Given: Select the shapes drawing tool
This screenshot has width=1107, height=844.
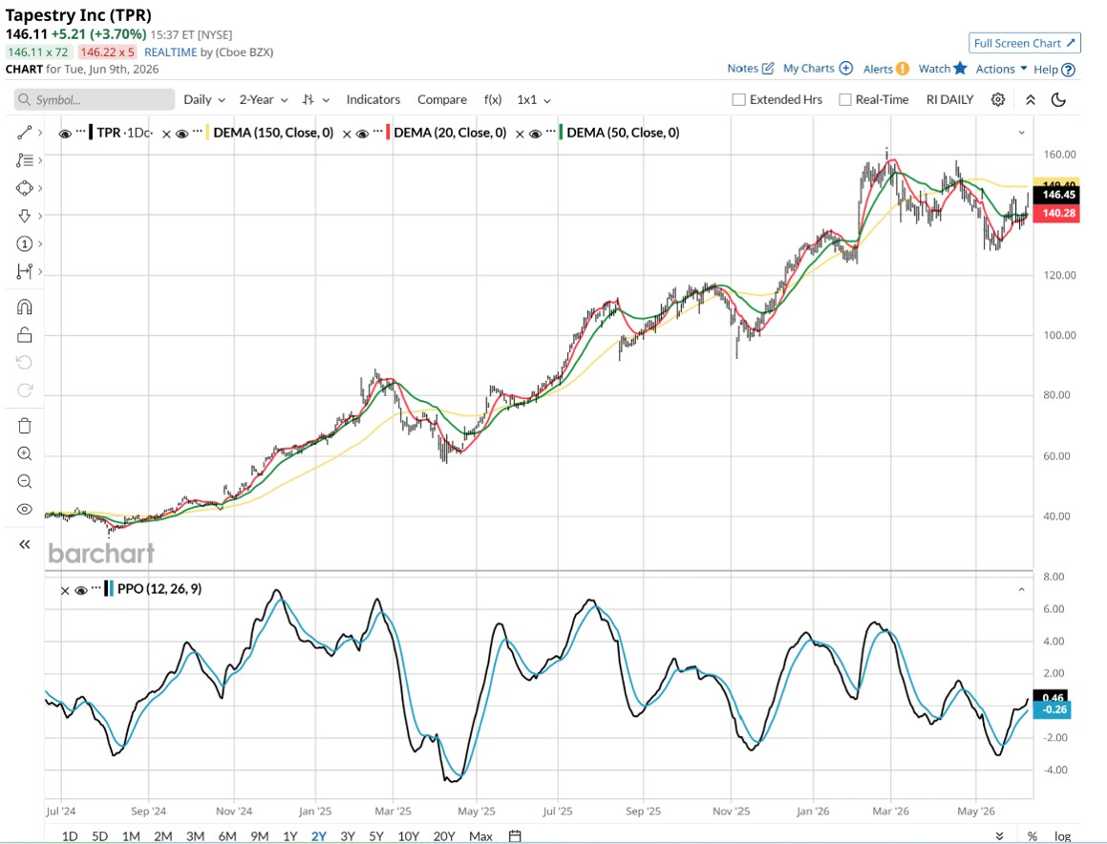Looking at the screenshot, I should [24, 188].
